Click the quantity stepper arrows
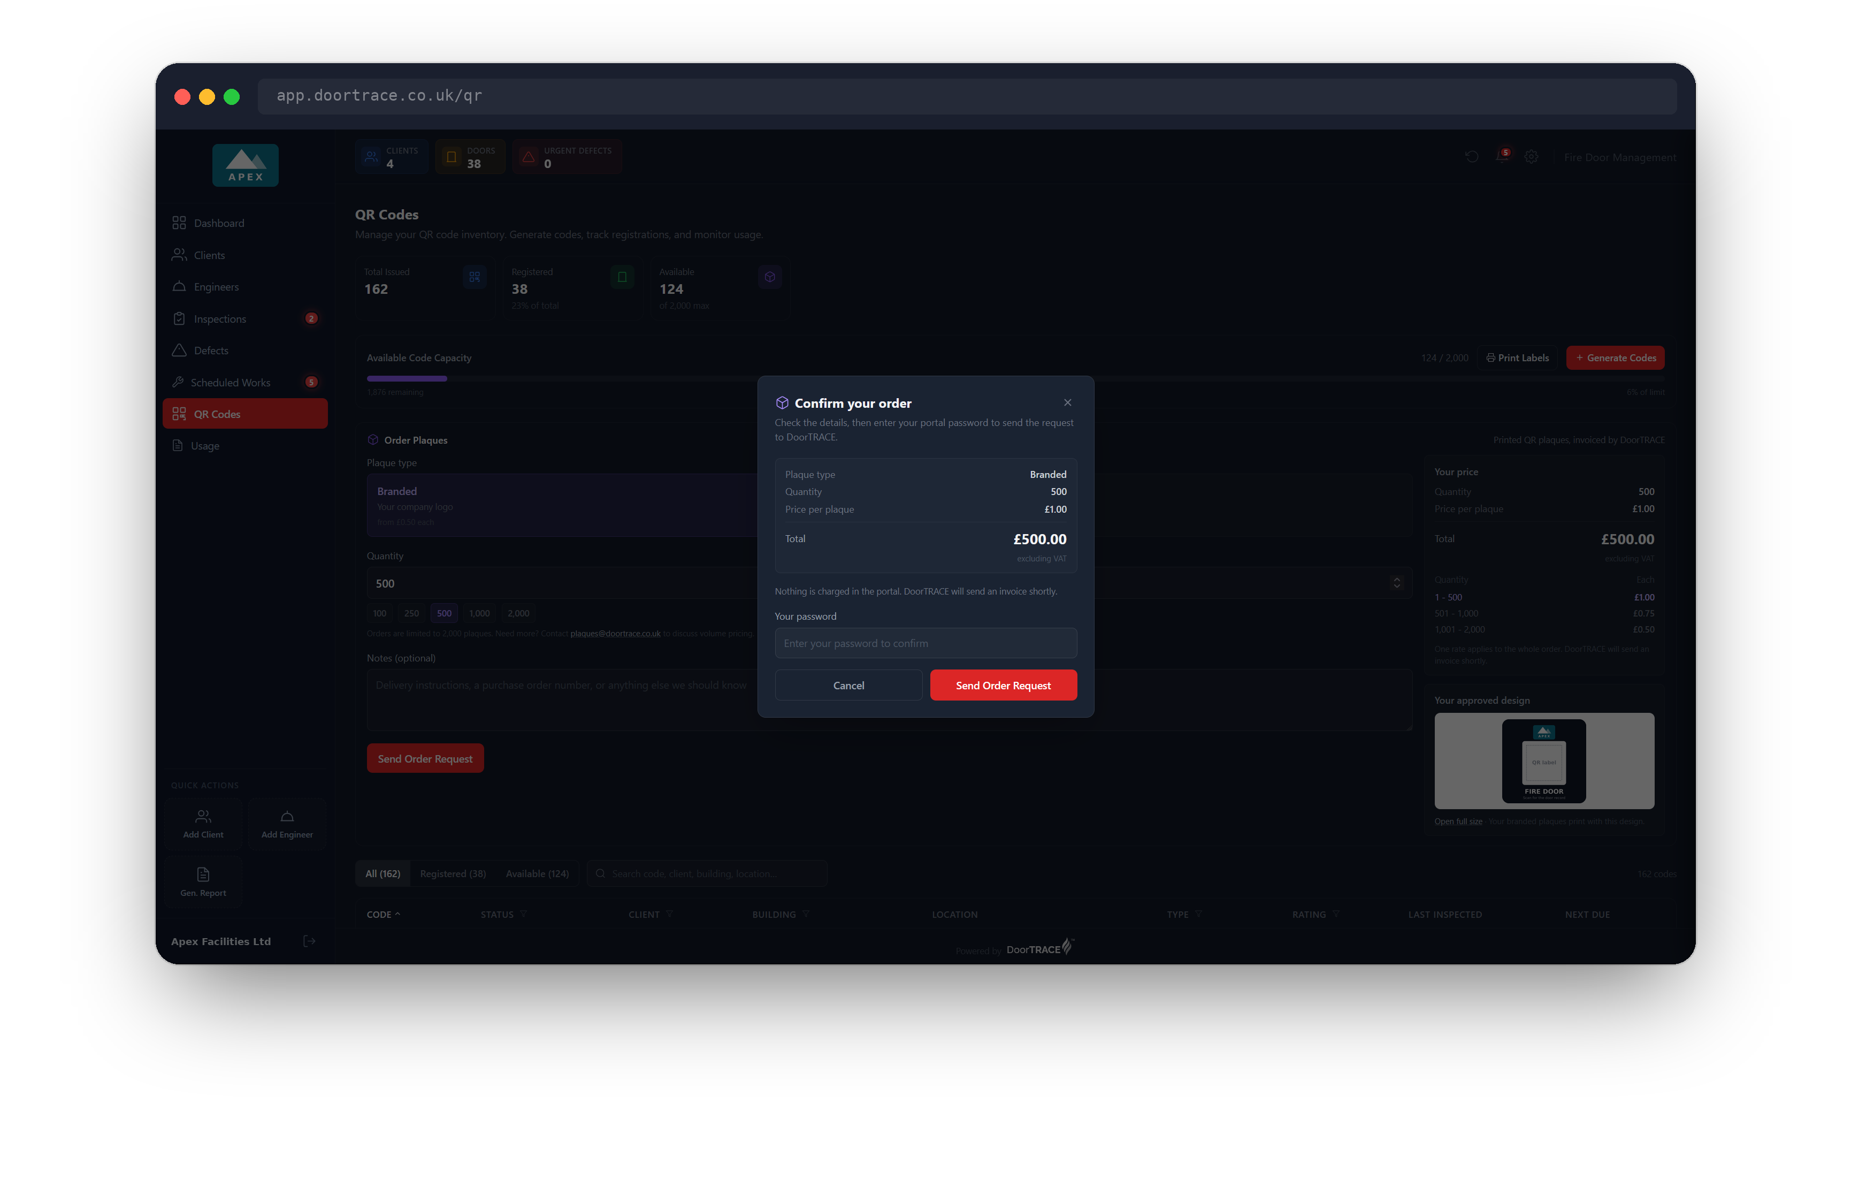This screenshot has height=1187, width=1851. tap(1396, 583)
